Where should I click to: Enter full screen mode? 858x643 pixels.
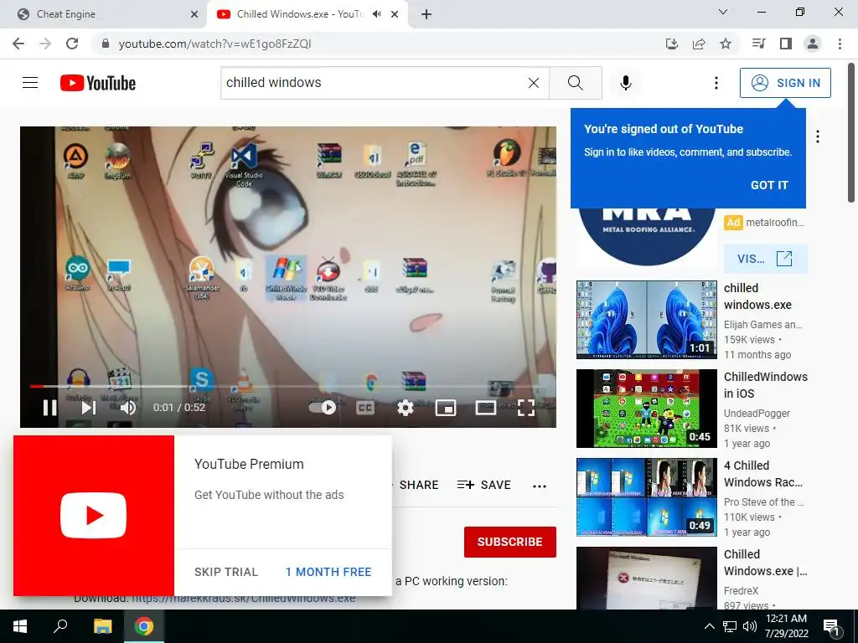(526, 408)
